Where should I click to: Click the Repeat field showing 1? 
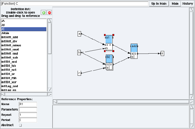(x=28, y=115)
